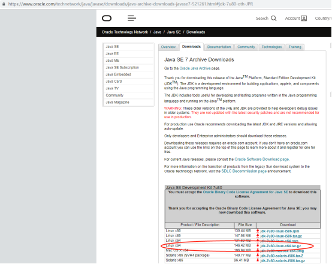
Task: Click download arrow for jdk-7u80-solaris-i586.tar.Z
Action: coord(258,256)
